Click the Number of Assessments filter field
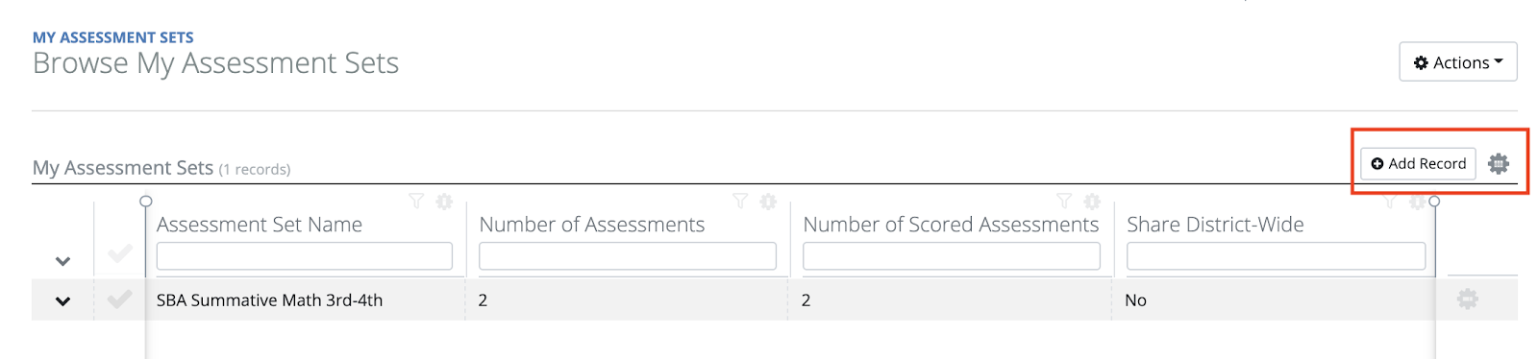The height and width of the screenshot is (359, 1538). click(628, 256)
